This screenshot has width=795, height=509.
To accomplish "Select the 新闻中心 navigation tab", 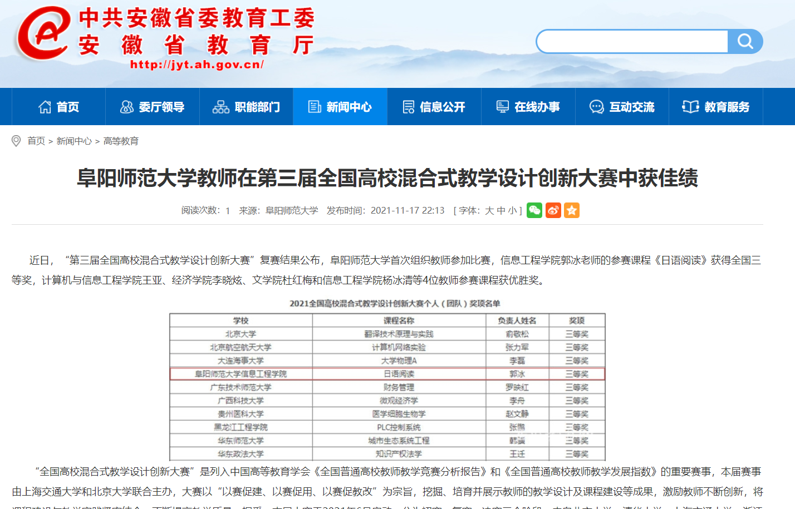I will tap(340, 107).
